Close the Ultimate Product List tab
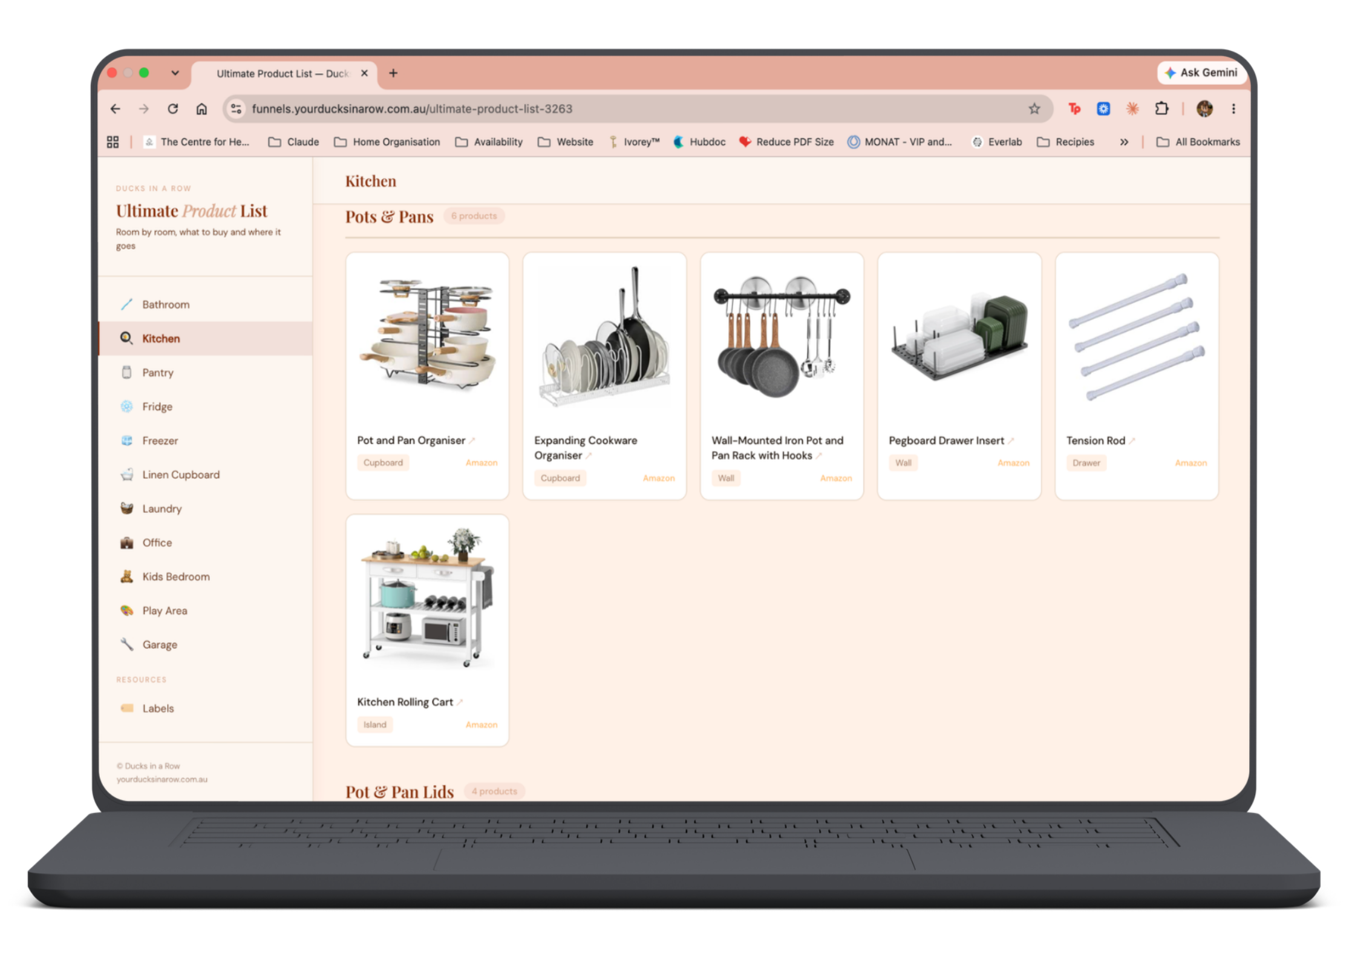Screen dimensions: 1349x960 [364, 73]
